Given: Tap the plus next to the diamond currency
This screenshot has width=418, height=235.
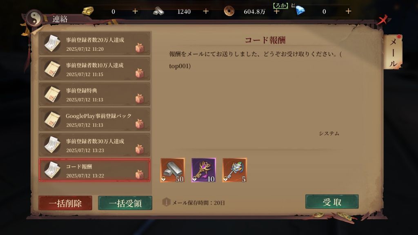Looking at the screenshot, I should tap(349, 11).
